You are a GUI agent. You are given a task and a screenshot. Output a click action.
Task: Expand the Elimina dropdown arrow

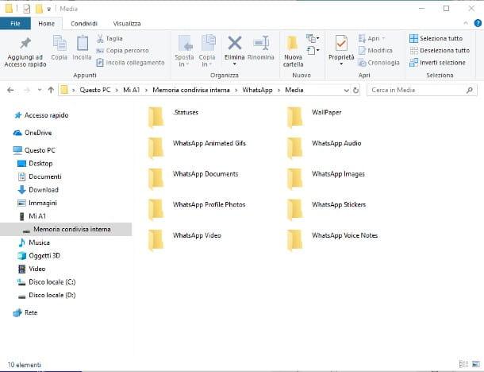tap(235, 64)
